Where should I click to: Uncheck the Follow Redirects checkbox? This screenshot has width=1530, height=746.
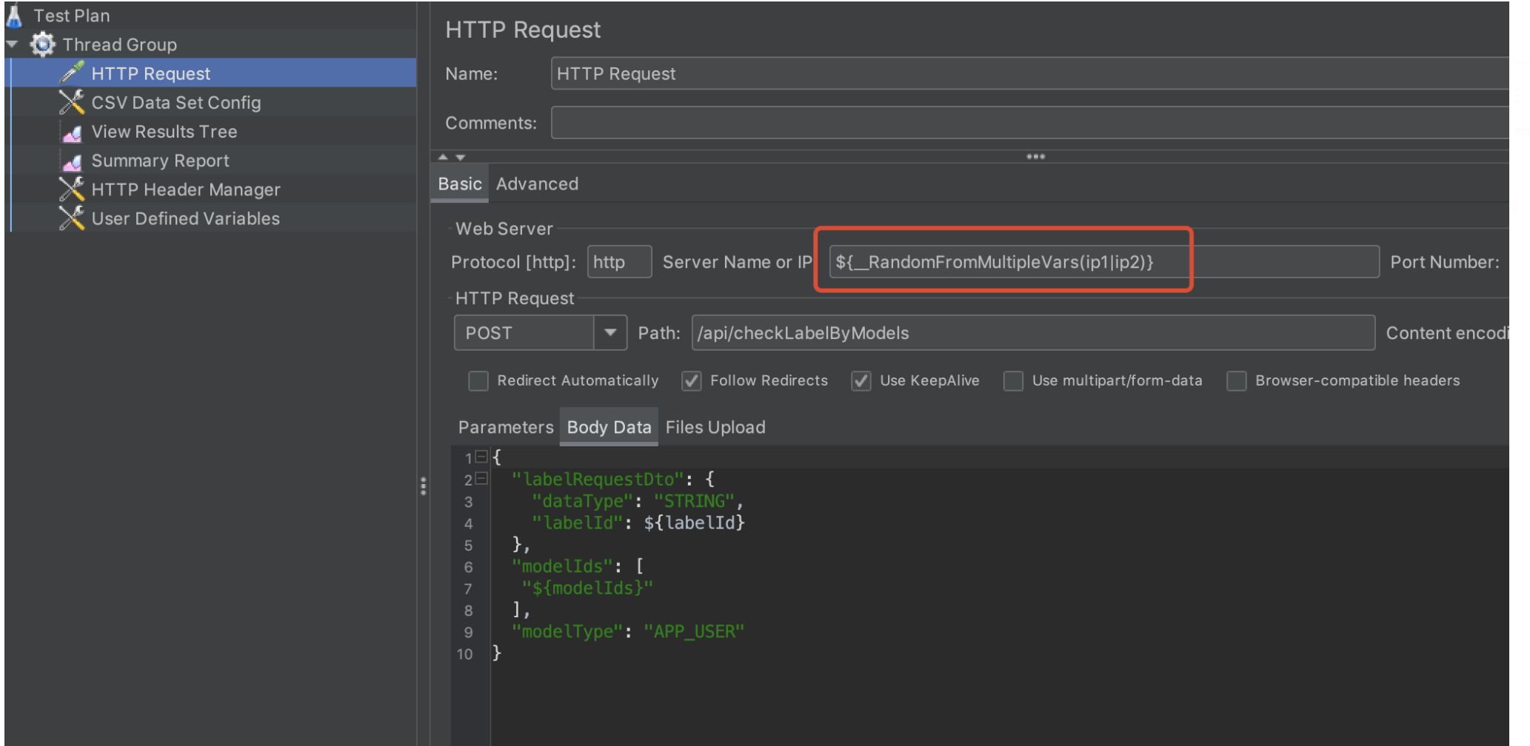(x=692, y=381)
